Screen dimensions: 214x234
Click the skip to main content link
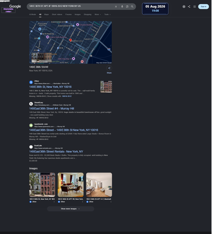(x=8, y=10)
